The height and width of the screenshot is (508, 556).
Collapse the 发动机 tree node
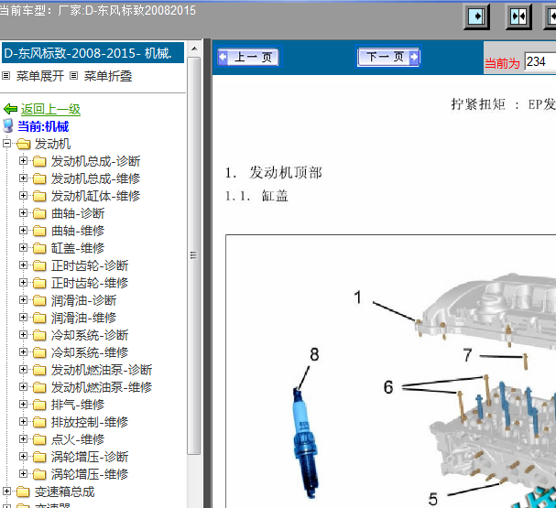[6, 144]
